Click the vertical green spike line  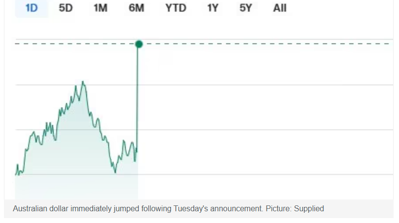(x=137, y=98)
